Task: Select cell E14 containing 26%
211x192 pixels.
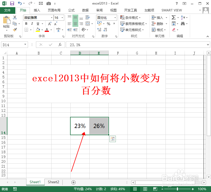Action: [x=99, y=126]
